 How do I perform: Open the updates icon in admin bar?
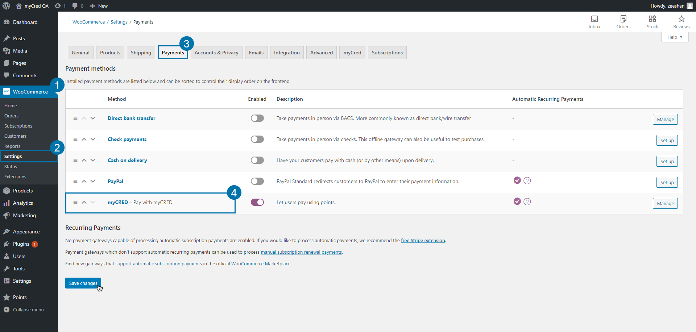pos(58,6)
